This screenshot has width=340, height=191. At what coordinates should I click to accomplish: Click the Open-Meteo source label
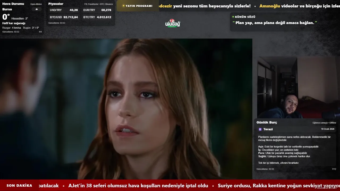point(36,4)
